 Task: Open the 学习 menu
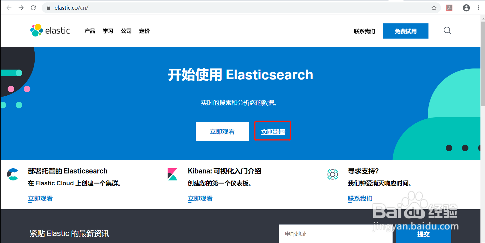tap(108, 31)
